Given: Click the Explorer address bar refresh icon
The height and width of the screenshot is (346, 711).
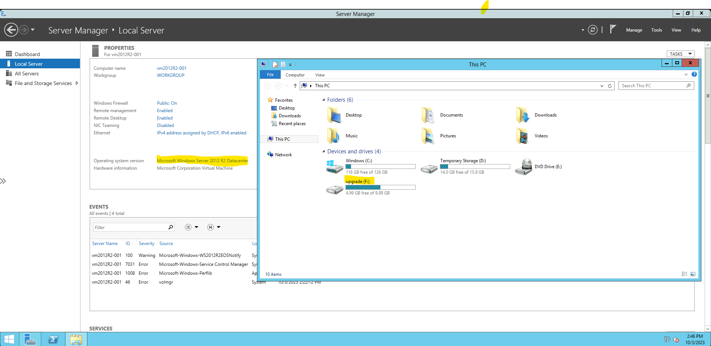Looking at the screenshot, I should pyautogui.click(x=610, y=86).
